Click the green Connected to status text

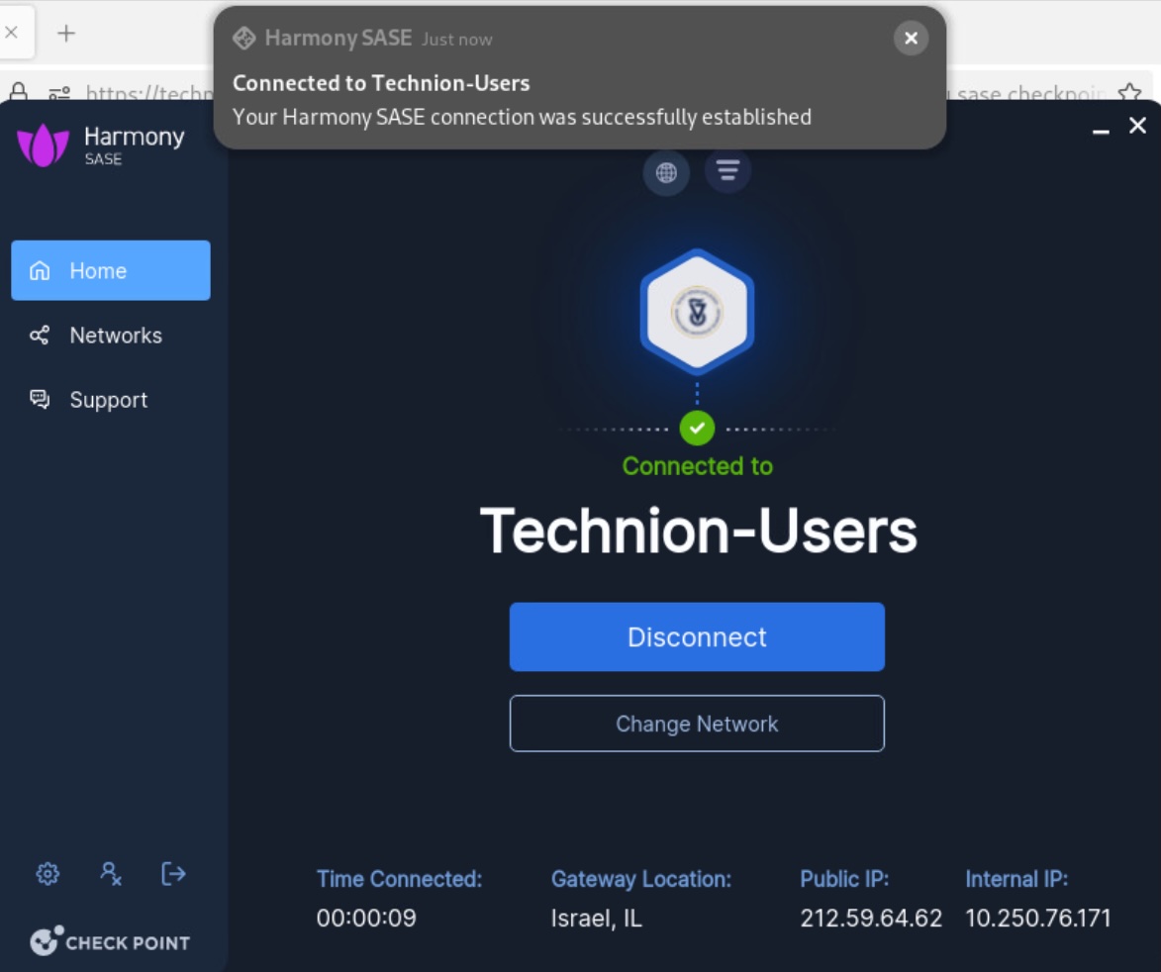click(698, 465)
